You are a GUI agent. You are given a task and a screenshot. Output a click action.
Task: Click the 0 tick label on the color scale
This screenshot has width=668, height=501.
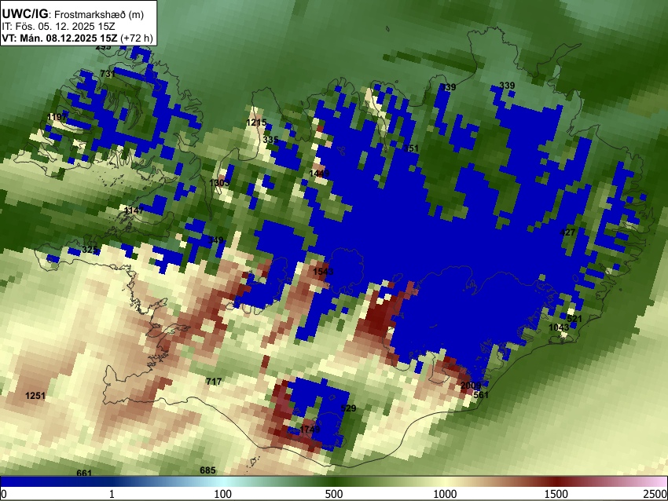pos(4,494)
